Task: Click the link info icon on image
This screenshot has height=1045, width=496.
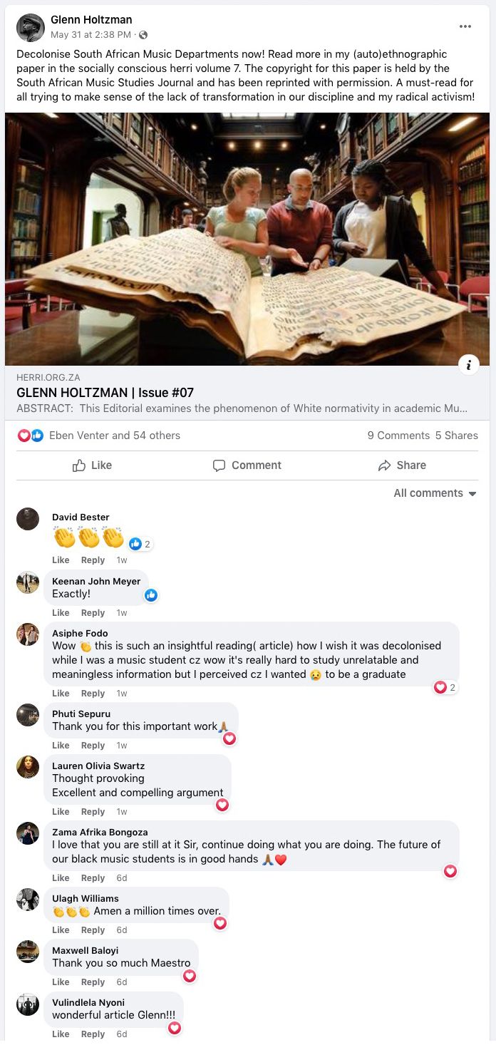Action: click(x=468, y=366)
